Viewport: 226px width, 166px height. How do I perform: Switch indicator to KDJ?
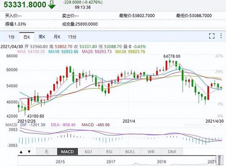(x=88, y=152)
